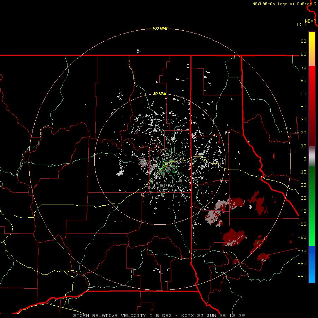Click the -90 value on the velocity scale
The image size is (318, 318).
[x=302, y=277]
